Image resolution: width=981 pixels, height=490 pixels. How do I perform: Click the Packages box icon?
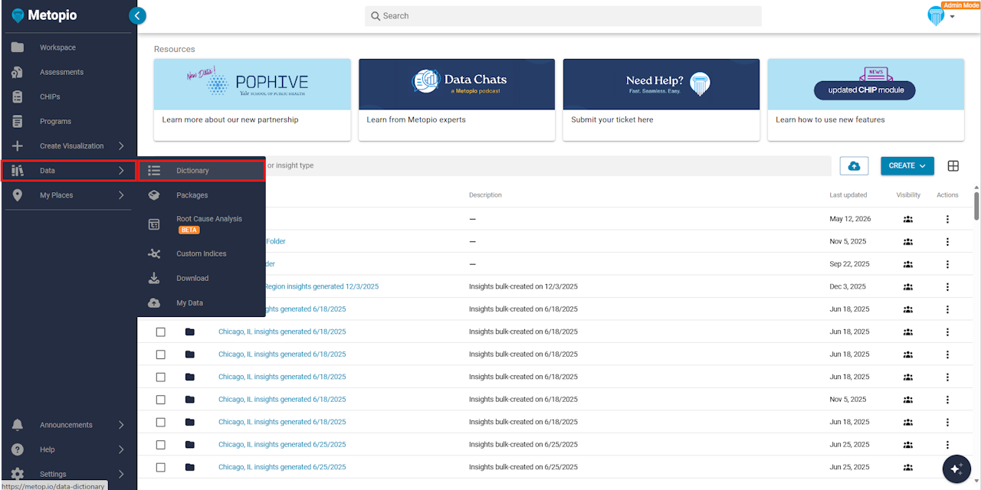click(154, 195)
